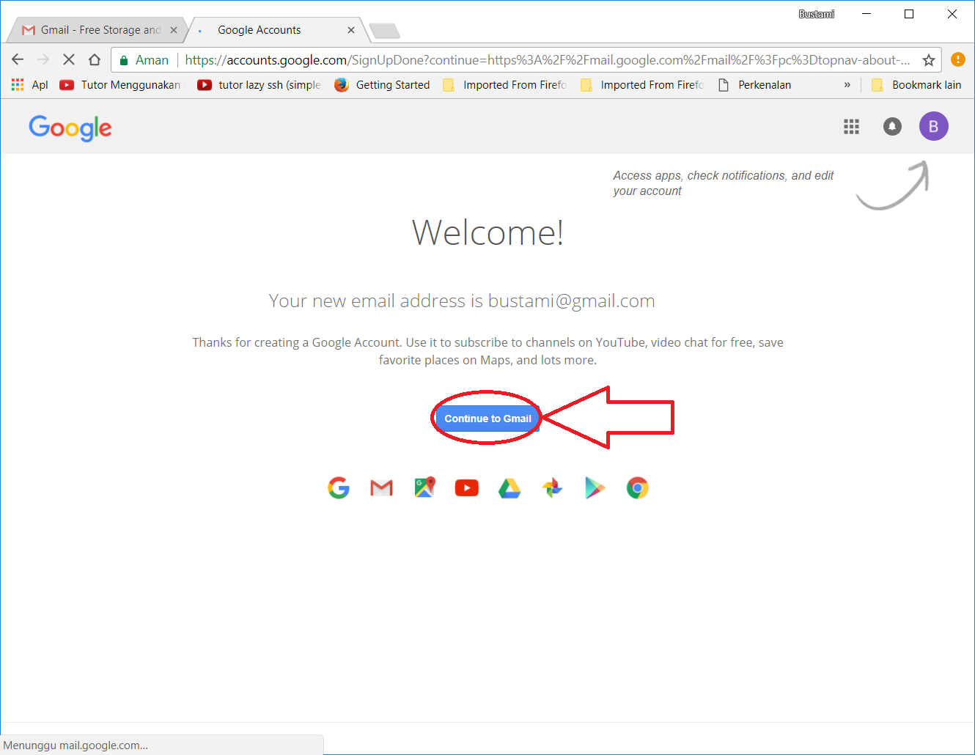
Task: Open the Google Drive product icon
Action: (509, 487)
